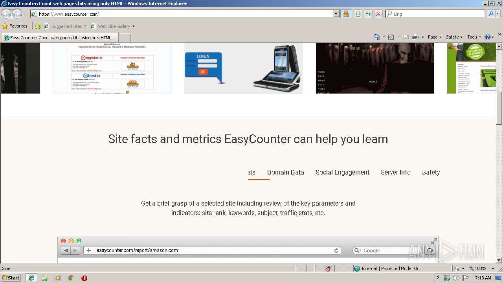Switch to the Domain Data tab
The height and width of the screenshot is (283, 503).
[x=286, y=172]
